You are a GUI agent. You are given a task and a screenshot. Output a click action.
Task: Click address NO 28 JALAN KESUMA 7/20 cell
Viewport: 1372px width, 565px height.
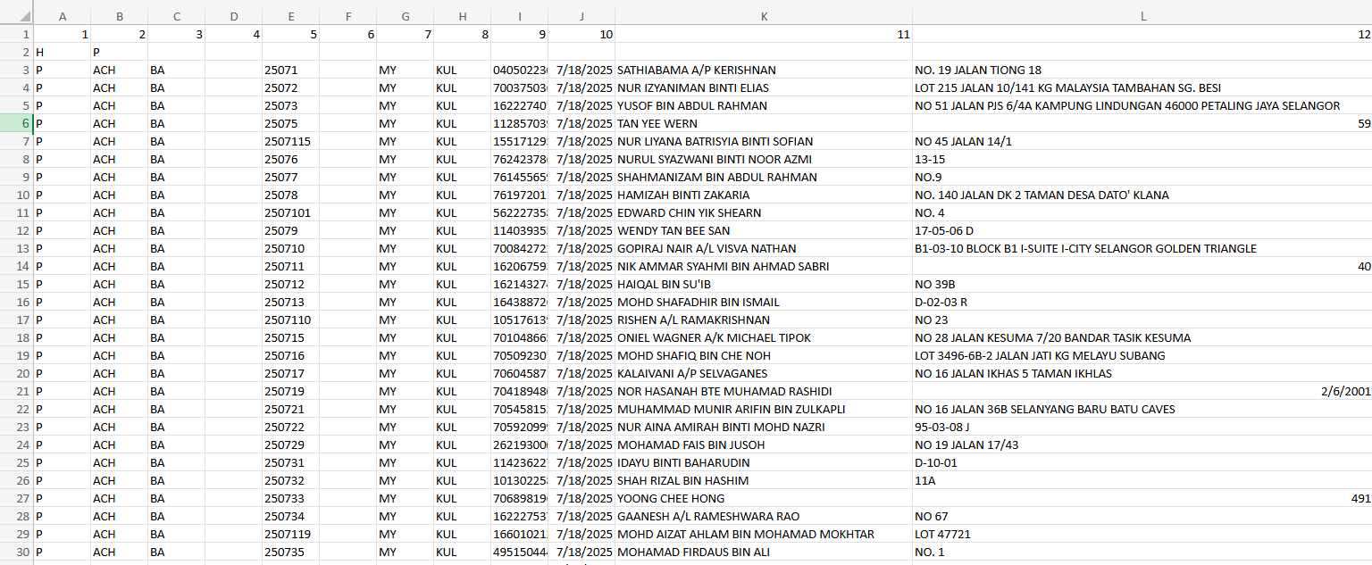(x=1142, y=337)
